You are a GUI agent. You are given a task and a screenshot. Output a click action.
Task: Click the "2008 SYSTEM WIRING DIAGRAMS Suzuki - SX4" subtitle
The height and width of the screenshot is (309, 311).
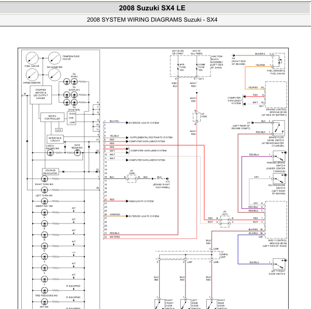point(152,20)
